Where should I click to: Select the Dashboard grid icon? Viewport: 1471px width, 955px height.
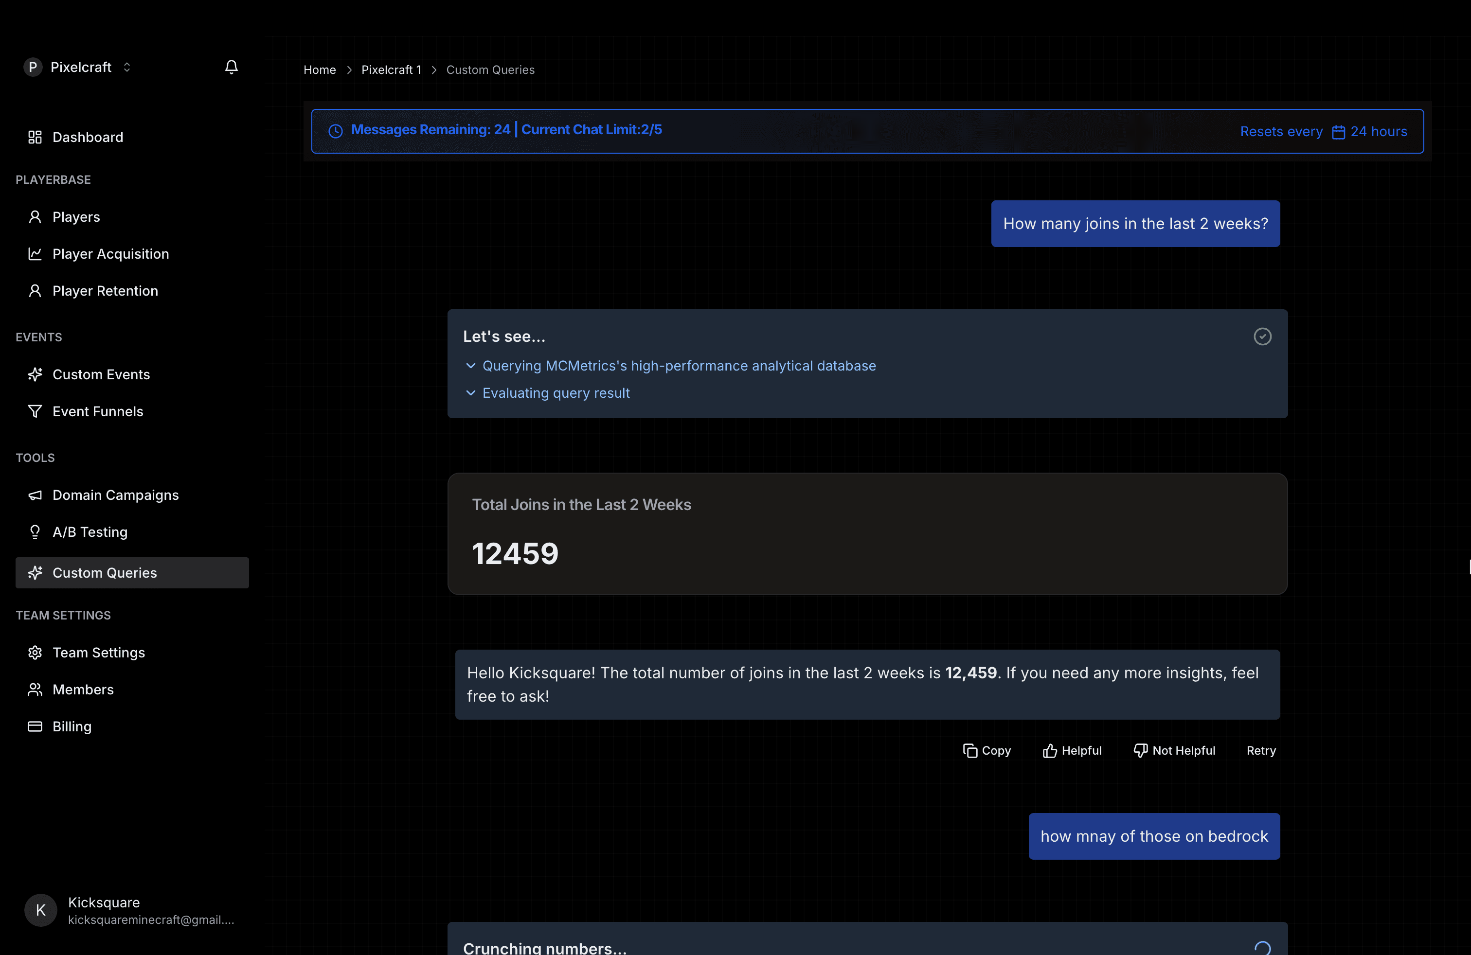pos(35,137)
